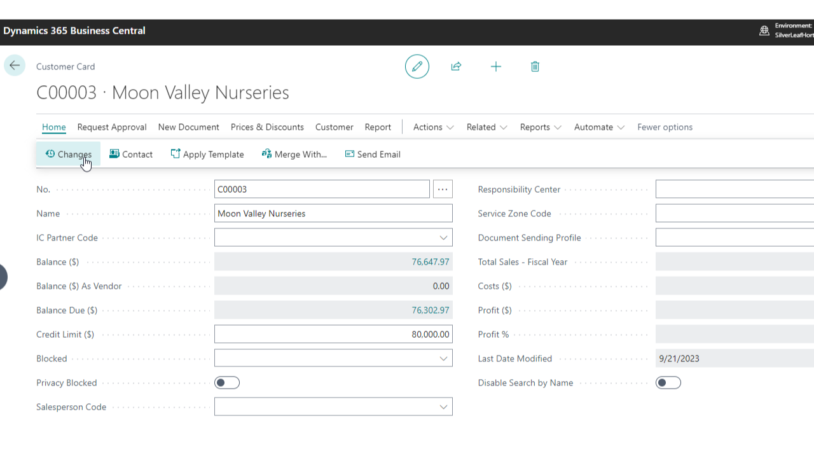Expand the Salesperson Code dropdown

point(443,406)
